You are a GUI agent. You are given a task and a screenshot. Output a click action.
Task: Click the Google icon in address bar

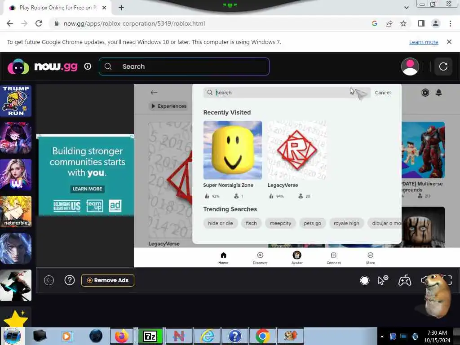pos(374,23)
